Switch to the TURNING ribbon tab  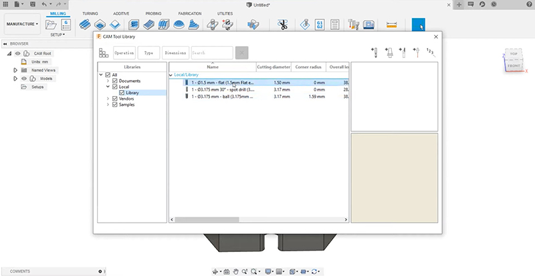[90, 13]
